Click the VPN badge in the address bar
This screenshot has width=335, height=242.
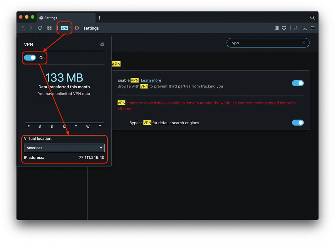tap(64, 28)
